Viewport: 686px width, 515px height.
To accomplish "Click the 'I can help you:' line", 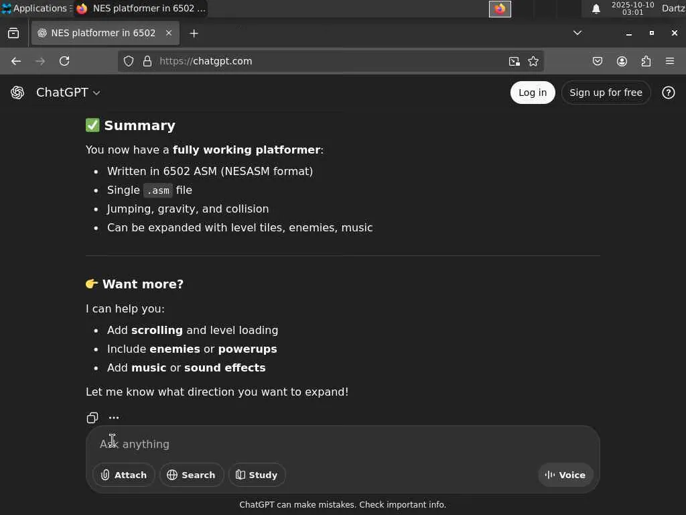I will tap(125, 308).
